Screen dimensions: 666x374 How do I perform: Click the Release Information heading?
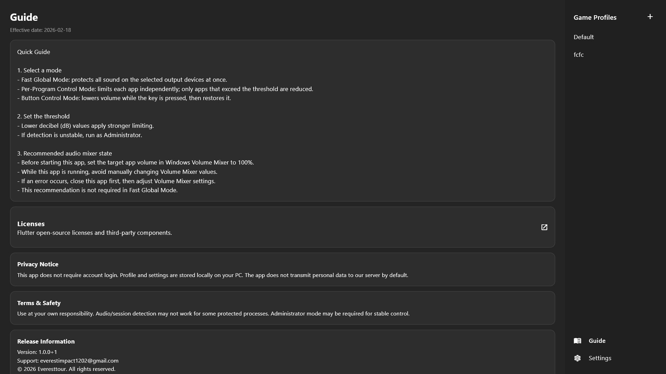[x=46, y=341]
